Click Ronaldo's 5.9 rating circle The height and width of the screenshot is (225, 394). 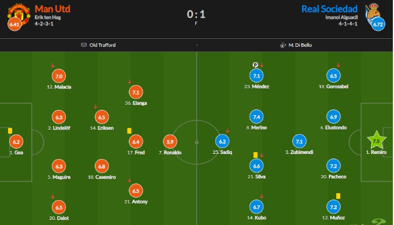pos(170,142)
